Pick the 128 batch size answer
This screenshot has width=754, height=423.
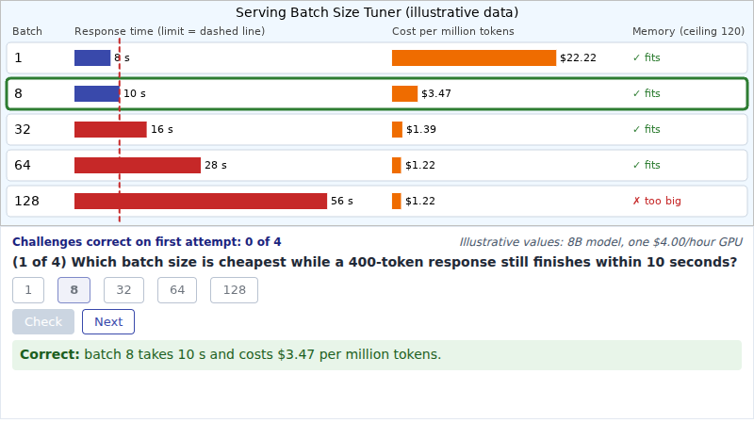pos(234,290)
